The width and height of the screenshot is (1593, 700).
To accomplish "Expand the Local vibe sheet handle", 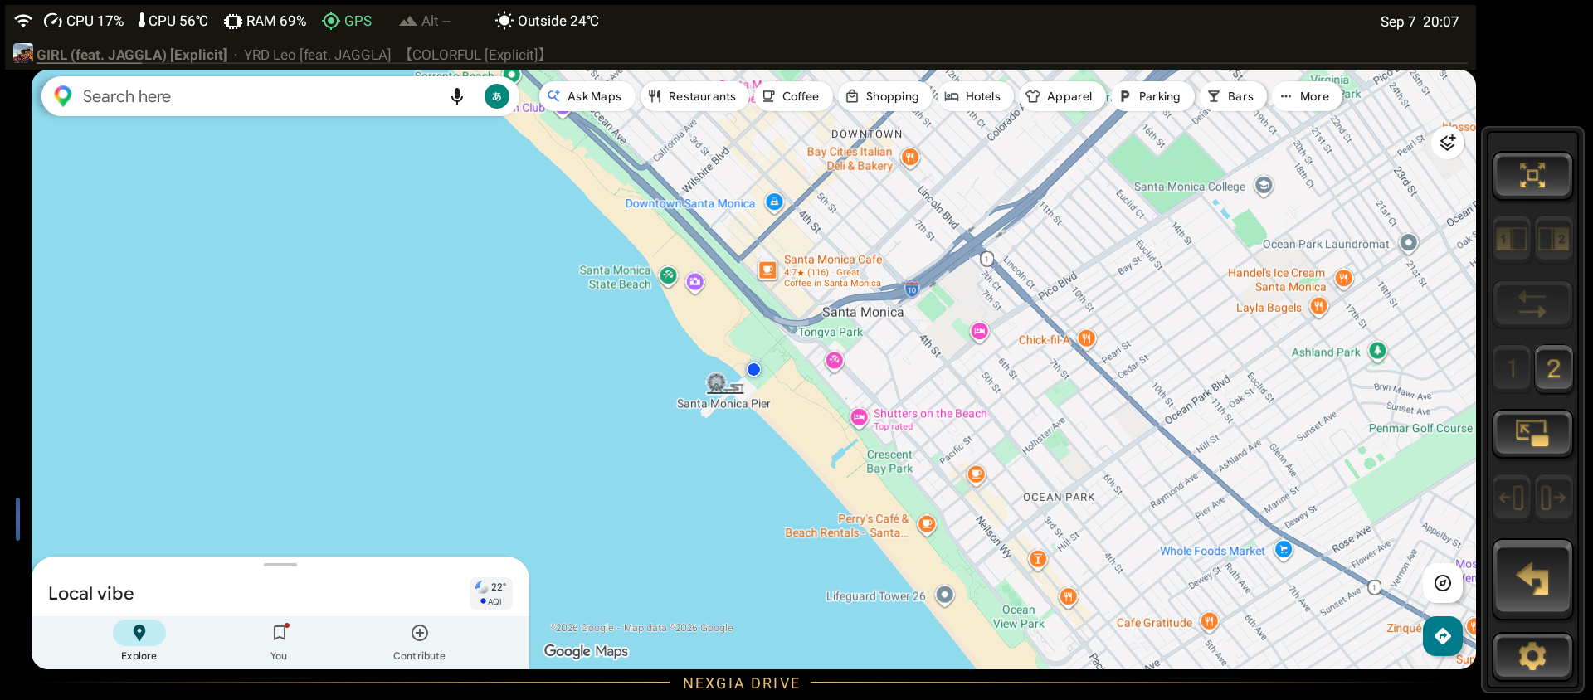I will (x=280, y=565).
